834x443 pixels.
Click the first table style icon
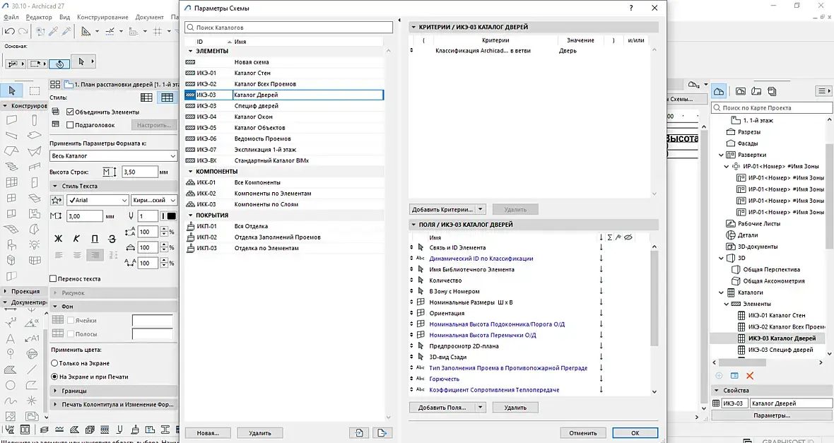tap(146, 98)
